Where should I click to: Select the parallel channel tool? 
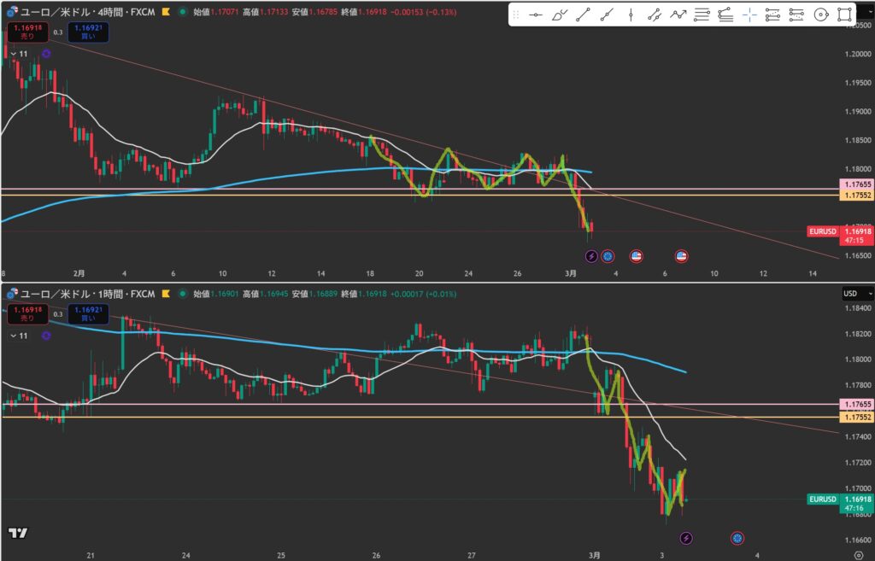655,15
